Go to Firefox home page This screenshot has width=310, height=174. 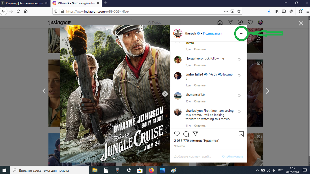click(26, 11)
